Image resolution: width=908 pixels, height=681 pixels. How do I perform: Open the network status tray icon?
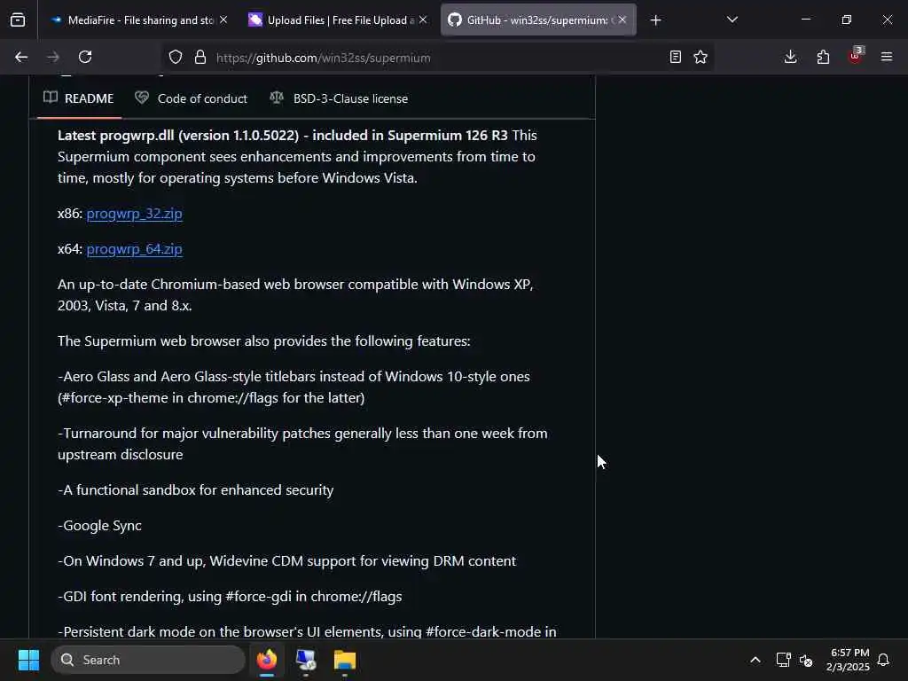point(784,660)
